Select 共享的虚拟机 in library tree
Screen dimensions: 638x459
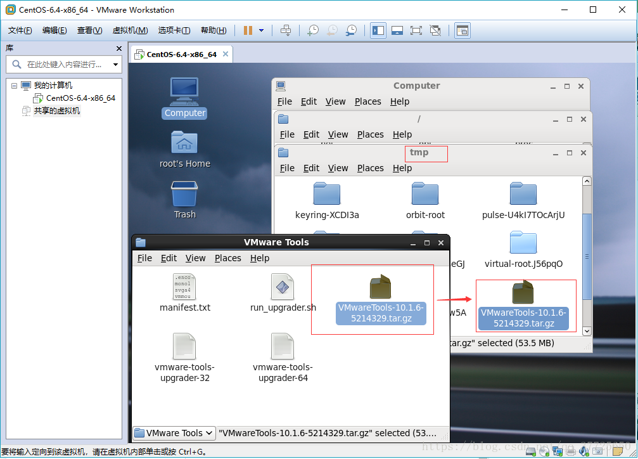click(56, 111)
